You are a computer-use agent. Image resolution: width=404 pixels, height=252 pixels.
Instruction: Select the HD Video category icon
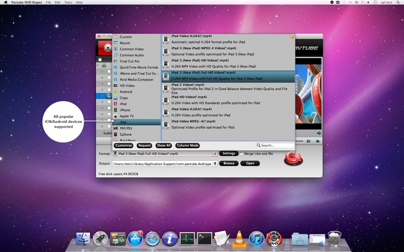[x=116, y=86]
